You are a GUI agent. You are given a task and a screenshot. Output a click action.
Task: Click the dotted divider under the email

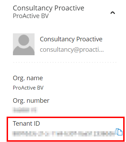65,62
